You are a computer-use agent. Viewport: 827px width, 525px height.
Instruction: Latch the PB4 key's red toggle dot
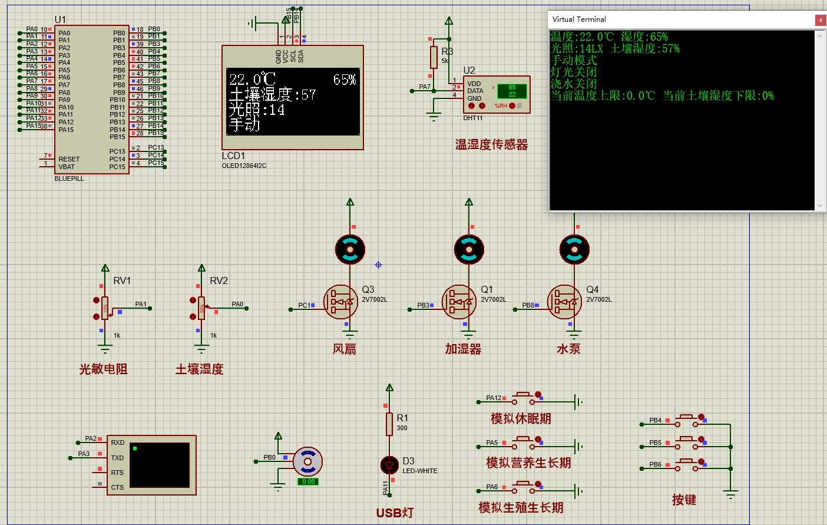(701, 417)
